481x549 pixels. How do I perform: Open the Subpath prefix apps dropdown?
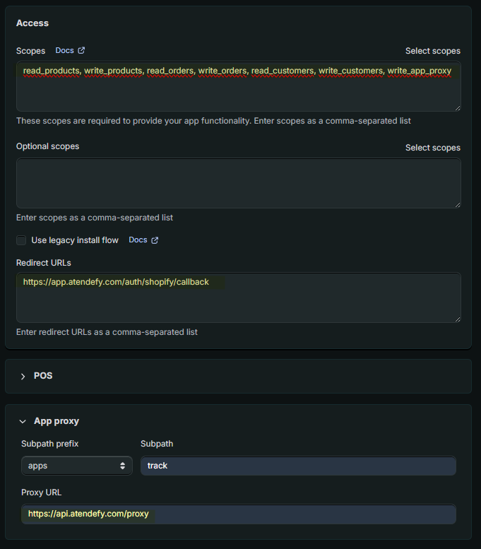pyautogui.click(x=77, y=466)
